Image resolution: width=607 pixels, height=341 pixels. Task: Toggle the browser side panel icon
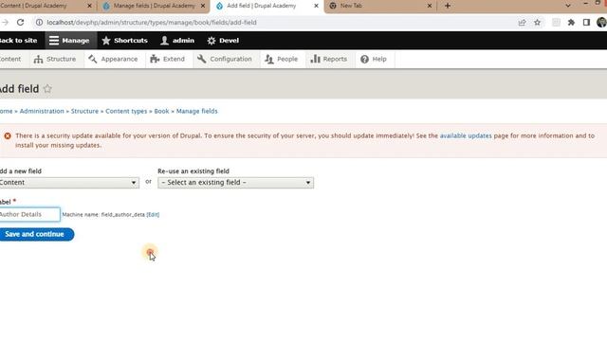tap(586, 23)
